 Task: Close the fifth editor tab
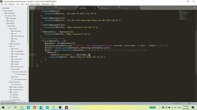point(137,8)
